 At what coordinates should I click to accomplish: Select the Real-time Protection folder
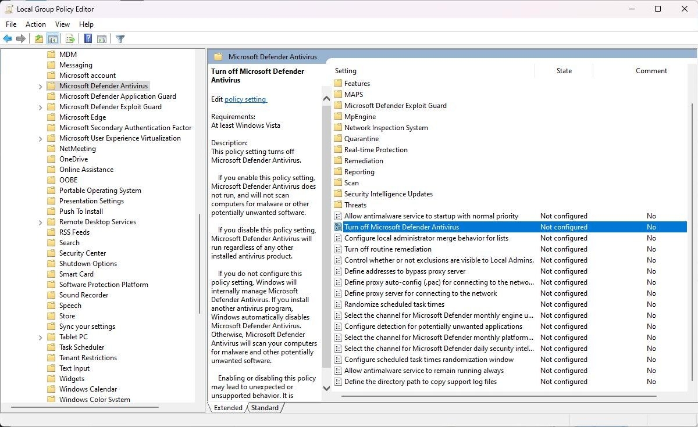[376, 150]
